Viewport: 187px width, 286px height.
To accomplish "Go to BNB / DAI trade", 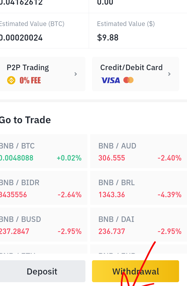I will (139, 225).
